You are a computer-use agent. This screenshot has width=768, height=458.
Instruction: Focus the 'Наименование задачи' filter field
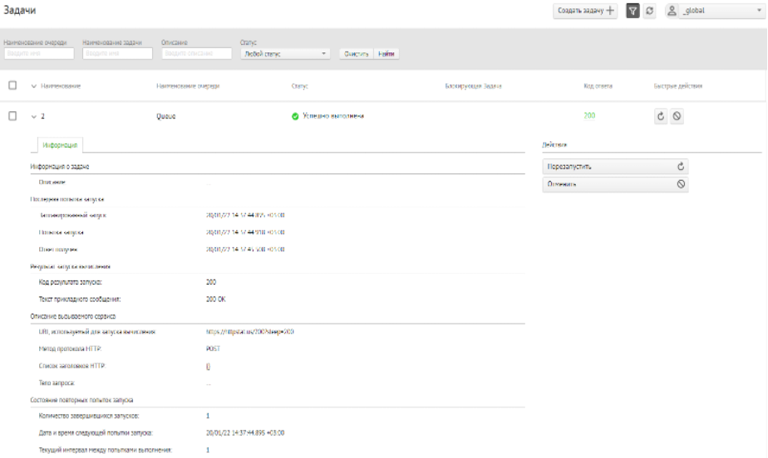pos(117,53)
